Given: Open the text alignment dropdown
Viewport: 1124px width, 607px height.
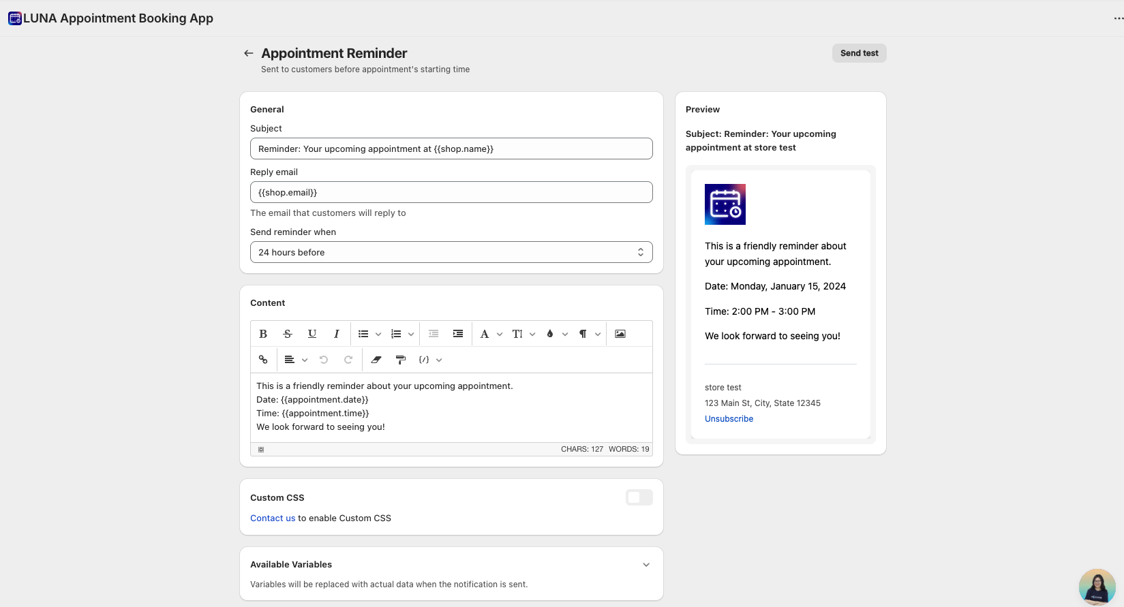Looking at the screenshot, I should [296, 360].
